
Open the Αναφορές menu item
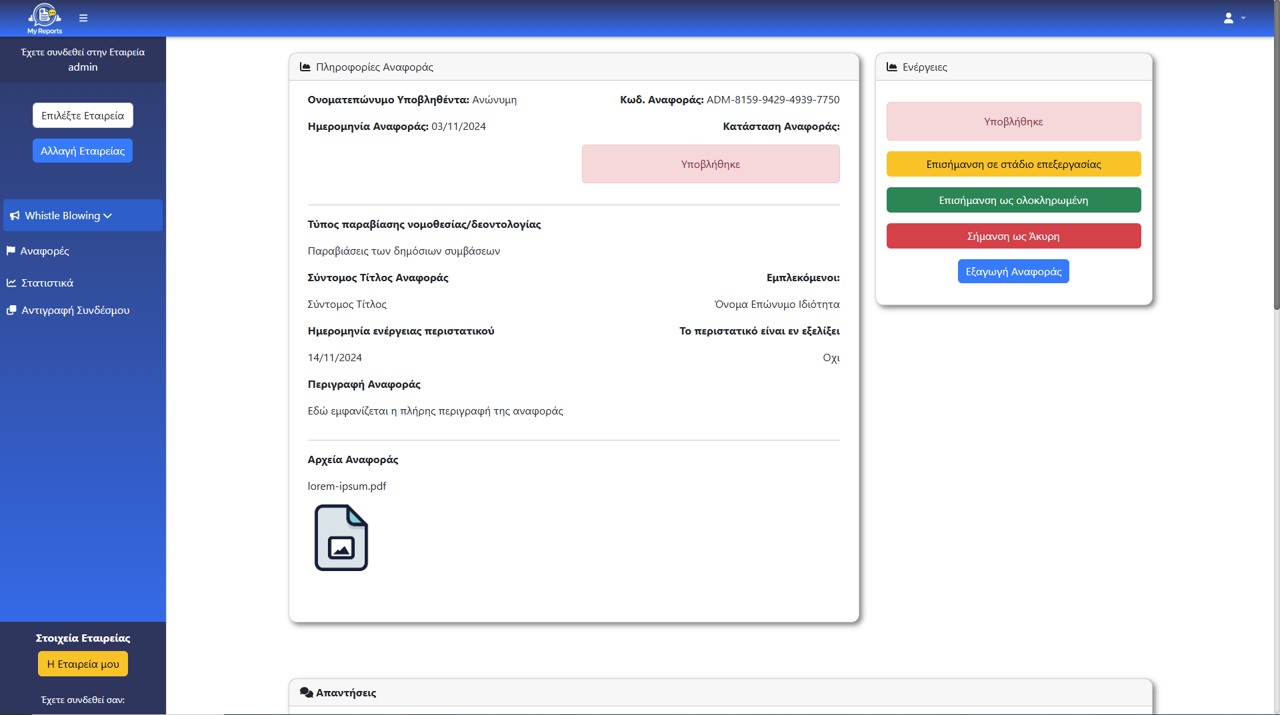click(x=45, y=251)
